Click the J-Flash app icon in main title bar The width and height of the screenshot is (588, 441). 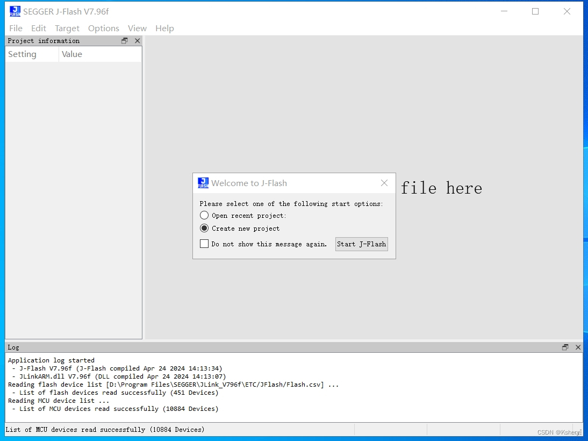coord(15,12)
